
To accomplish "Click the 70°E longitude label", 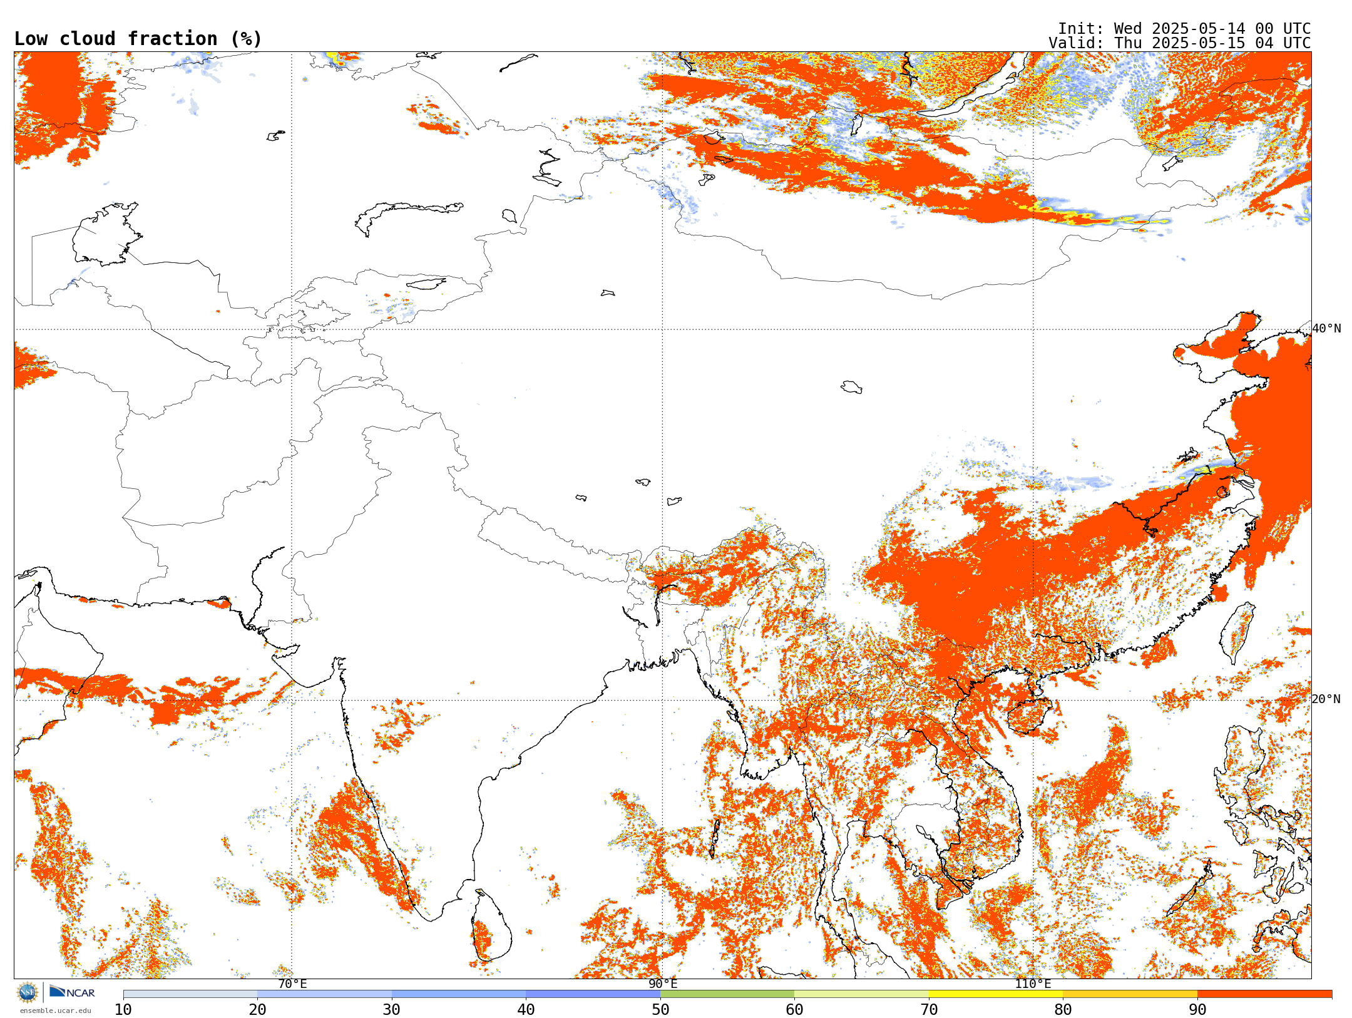I will [x=292, y=984].
